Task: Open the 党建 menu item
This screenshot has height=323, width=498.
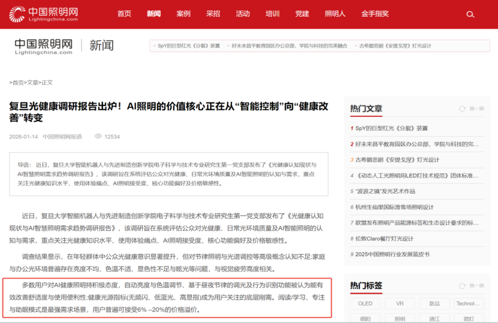Action: pyautogui.click(x=302, y=14)
